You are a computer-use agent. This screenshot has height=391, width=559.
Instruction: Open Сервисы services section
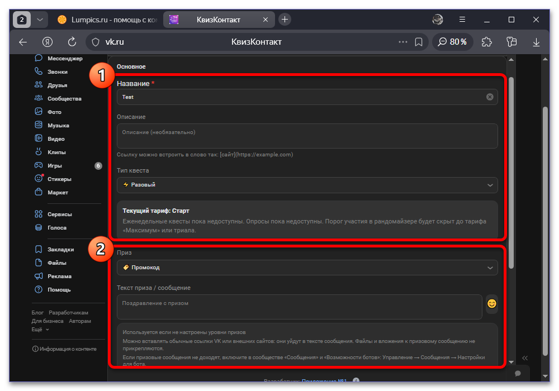(x=54, y=214)
